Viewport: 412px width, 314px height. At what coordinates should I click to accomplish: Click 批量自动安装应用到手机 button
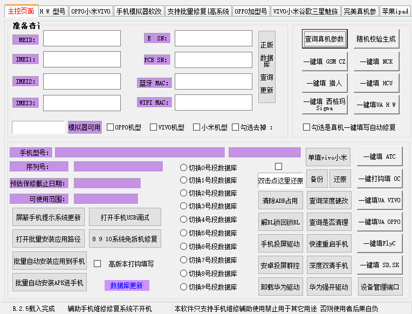click(50, 261)
